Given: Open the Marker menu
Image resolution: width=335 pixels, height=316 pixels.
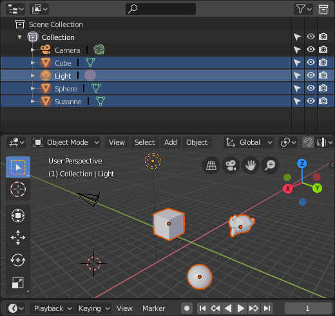Looking at the screenshot, I should click(x=154, y=308).
